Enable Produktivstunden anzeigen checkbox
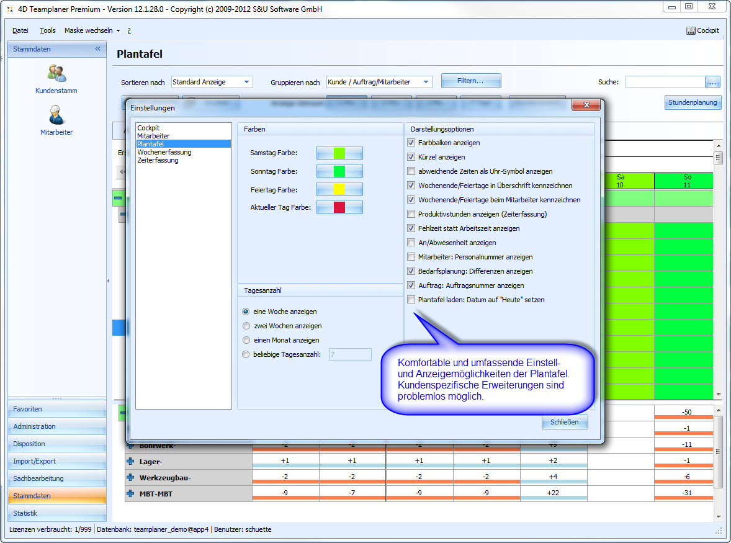This screenshot has width=731, height=543. (411, 214)
